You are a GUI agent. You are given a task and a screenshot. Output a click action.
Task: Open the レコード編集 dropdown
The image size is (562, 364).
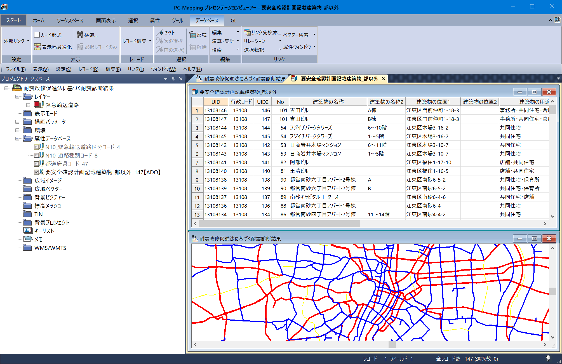pos(137,41)
